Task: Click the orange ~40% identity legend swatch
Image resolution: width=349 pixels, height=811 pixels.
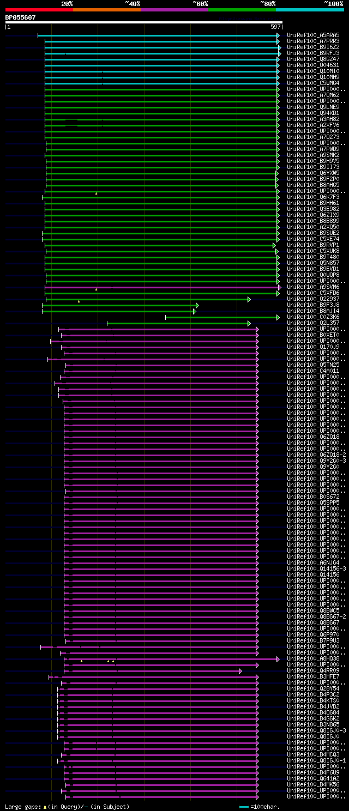Action: point(107,10)
